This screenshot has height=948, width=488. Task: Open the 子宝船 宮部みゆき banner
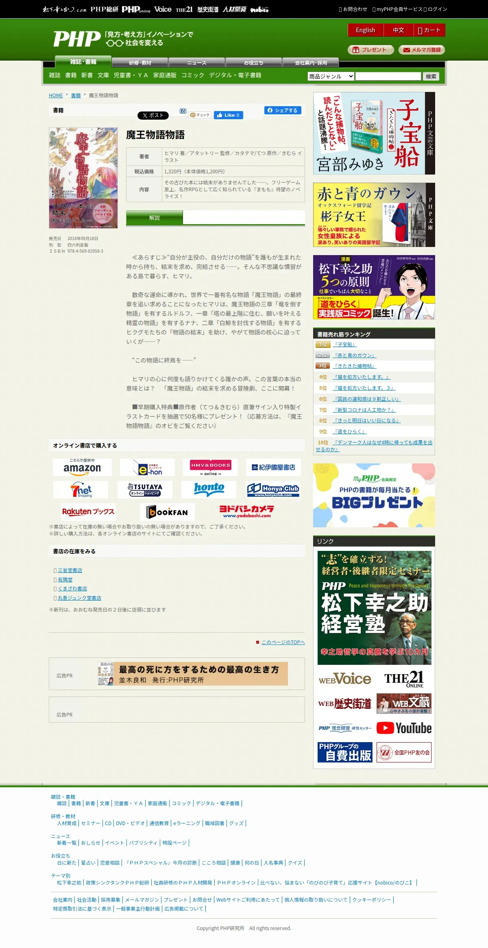tap(374, 133)
